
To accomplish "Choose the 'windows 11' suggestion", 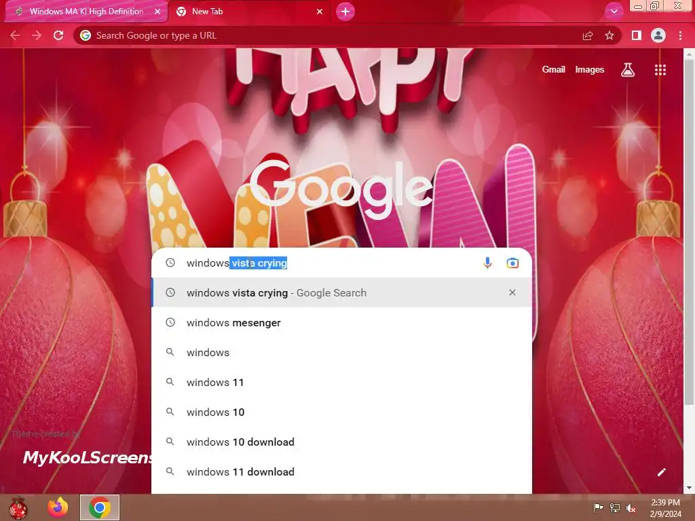I will [x=341, y=383].
